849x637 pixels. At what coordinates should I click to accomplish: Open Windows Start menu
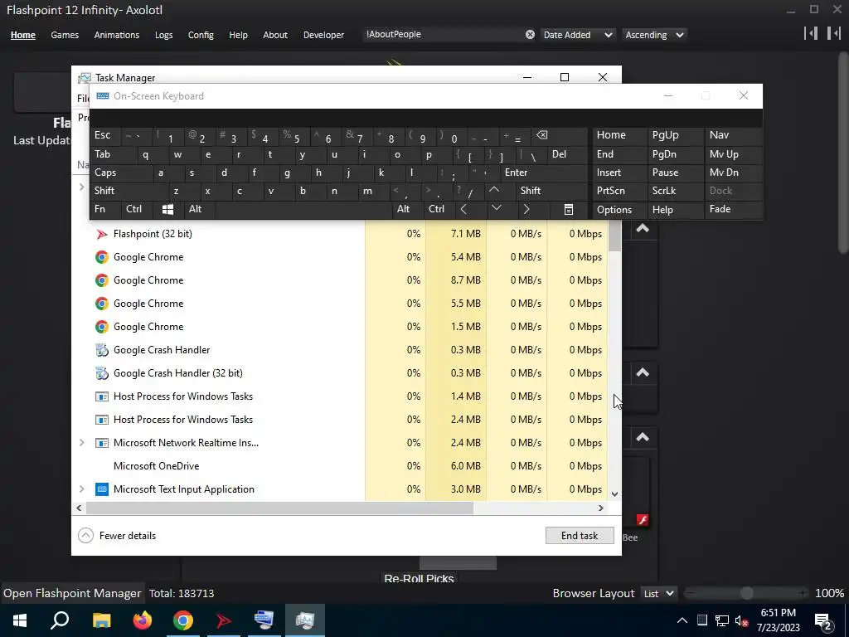tap(20, 620)
